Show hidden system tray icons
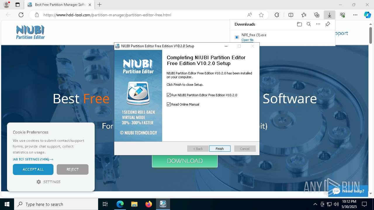Viewport: 374px width, 210px height. 315,204
